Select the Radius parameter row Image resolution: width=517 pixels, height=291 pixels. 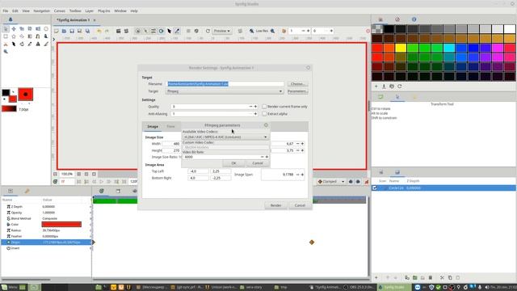[46, 230]
